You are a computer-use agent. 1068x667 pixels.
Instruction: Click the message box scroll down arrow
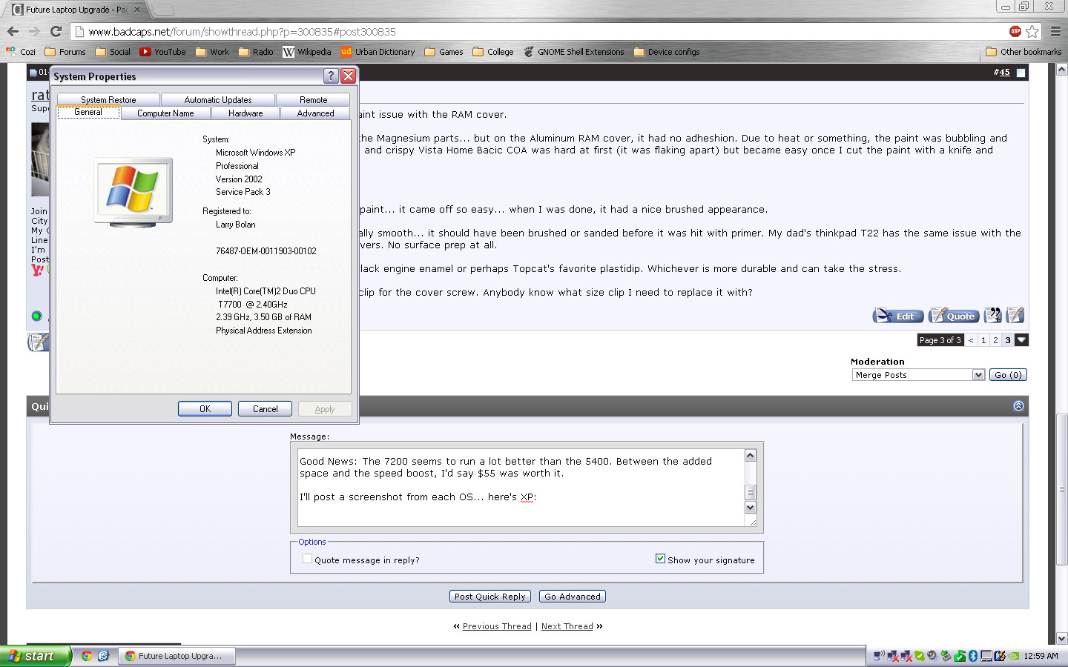tap(750, 508)
